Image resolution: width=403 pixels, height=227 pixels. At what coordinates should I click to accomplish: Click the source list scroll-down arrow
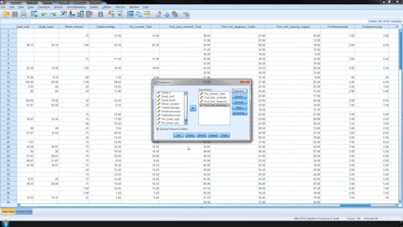tap(186, 124)
